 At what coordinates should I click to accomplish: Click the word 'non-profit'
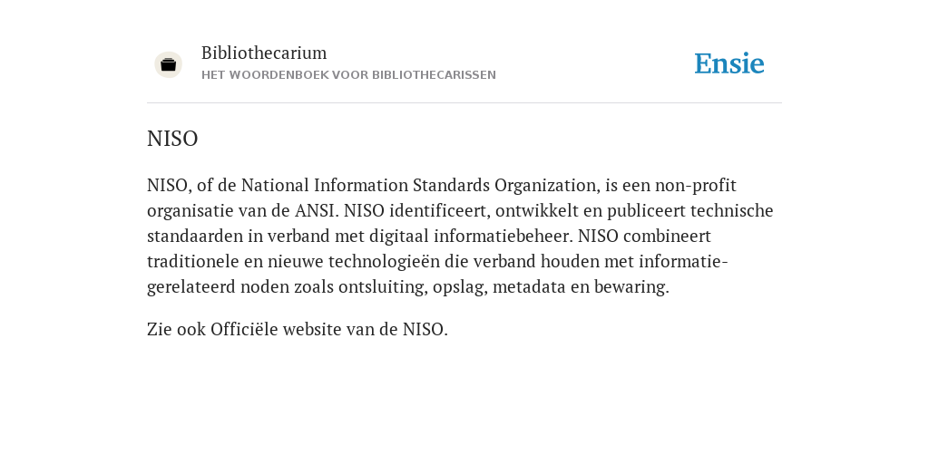pos(696,186)
